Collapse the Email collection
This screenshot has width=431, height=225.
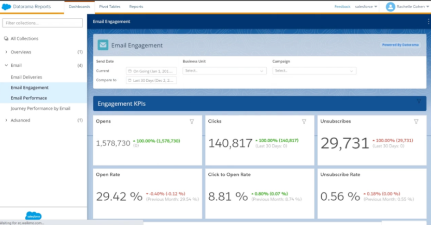pos(6,65)
